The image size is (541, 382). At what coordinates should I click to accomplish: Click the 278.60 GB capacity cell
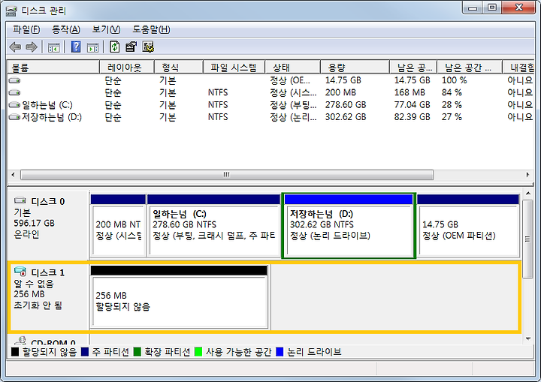tap(346, 105)
